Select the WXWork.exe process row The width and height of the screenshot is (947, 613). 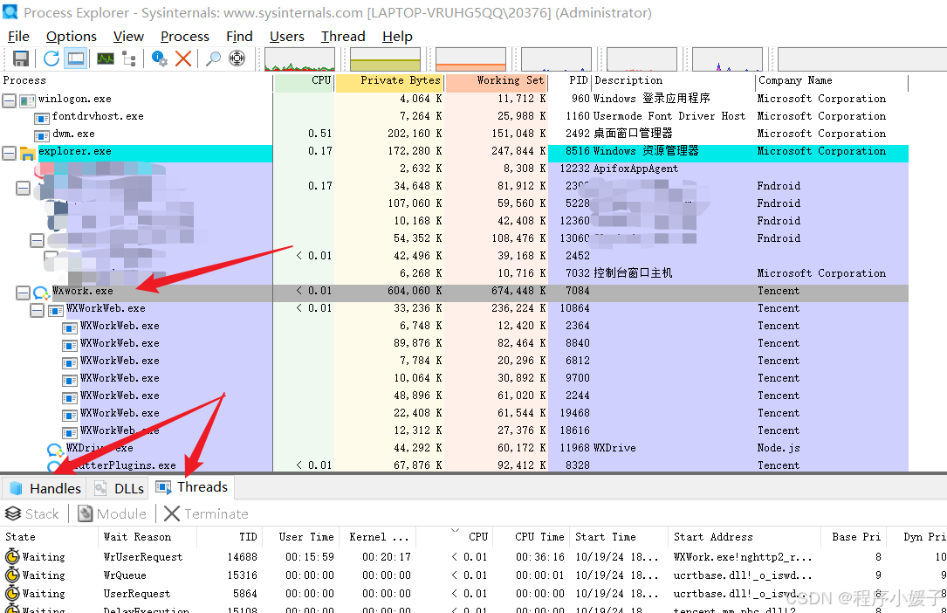[454, 291]
